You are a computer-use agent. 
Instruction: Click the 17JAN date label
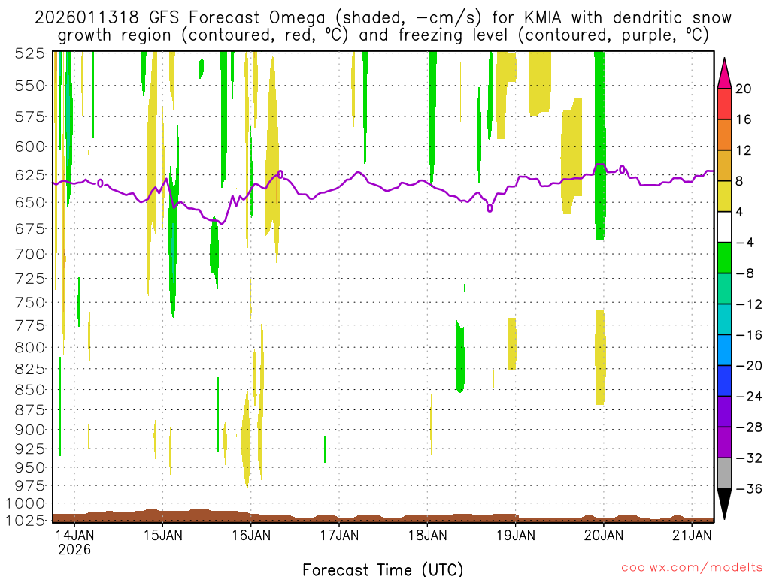click(x=339, y=535)
